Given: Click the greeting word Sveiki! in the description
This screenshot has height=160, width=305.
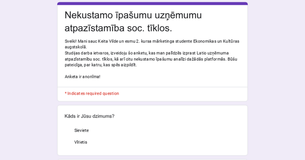Looking at the screenshot, I should click(71, 41).
